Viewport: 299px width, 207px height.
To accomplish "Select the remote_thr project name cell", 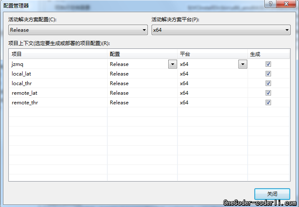I will [x=25, y=102].
